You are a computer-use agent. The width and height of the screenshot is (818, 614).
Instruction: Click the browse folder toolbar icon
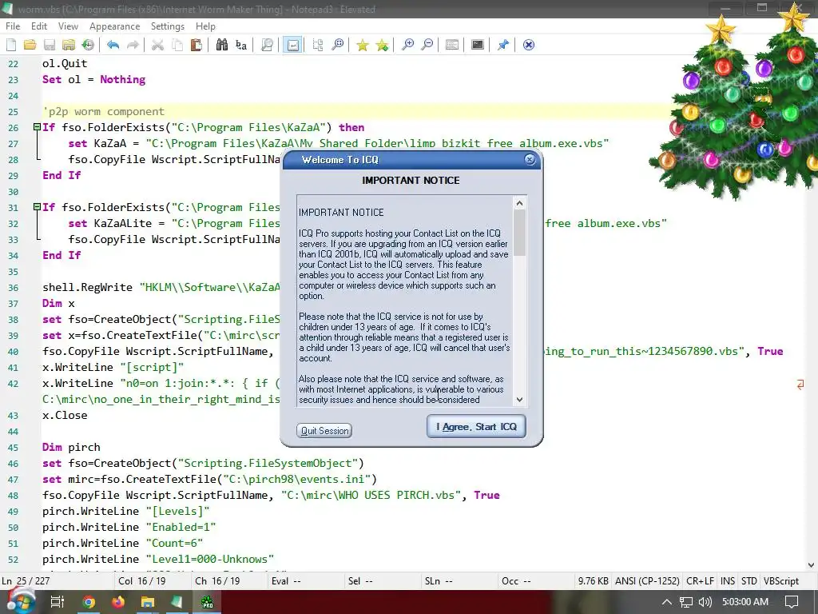tap(69, 45)
